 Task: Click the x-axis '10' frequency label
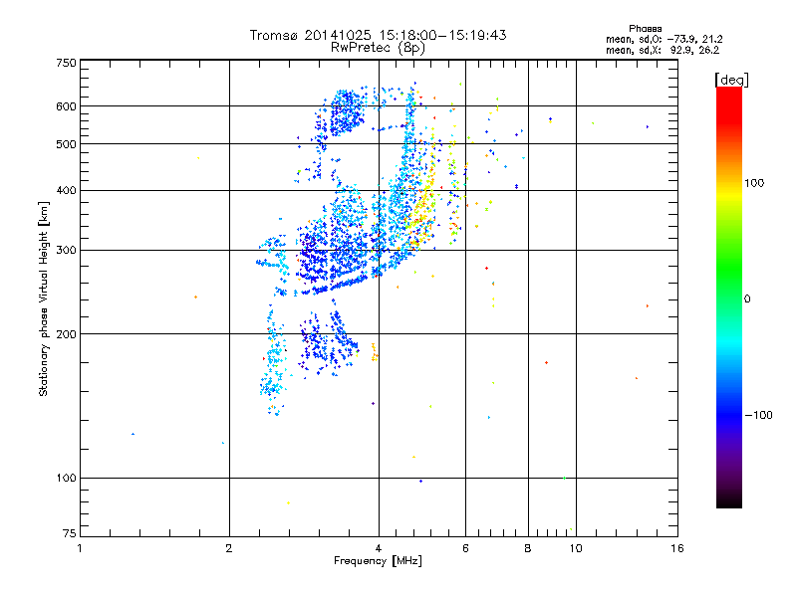tap(576, 548)
